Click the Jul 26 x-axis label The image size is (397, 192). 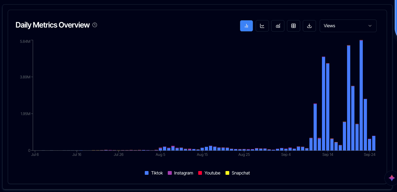pyautogui.click(x=119, y=154)
